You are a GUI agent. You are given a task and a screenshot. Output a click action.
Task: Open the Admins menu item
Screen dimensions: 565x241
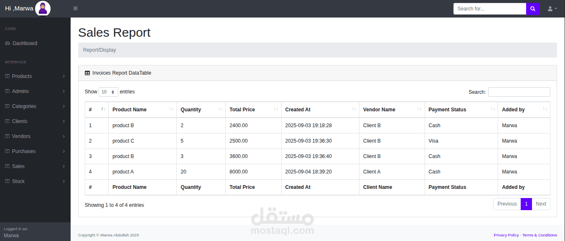click(35, 91)
